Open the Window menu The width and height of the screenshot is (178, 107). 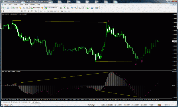coord(33,5)
